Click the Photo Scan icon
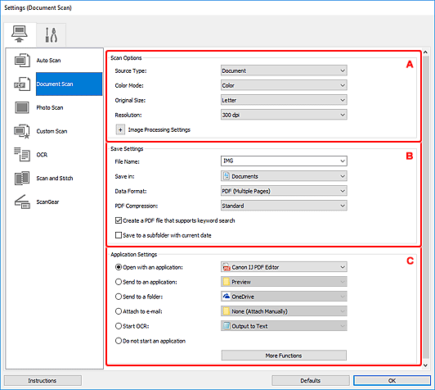The image size is (435, 390). pos(22,107)
